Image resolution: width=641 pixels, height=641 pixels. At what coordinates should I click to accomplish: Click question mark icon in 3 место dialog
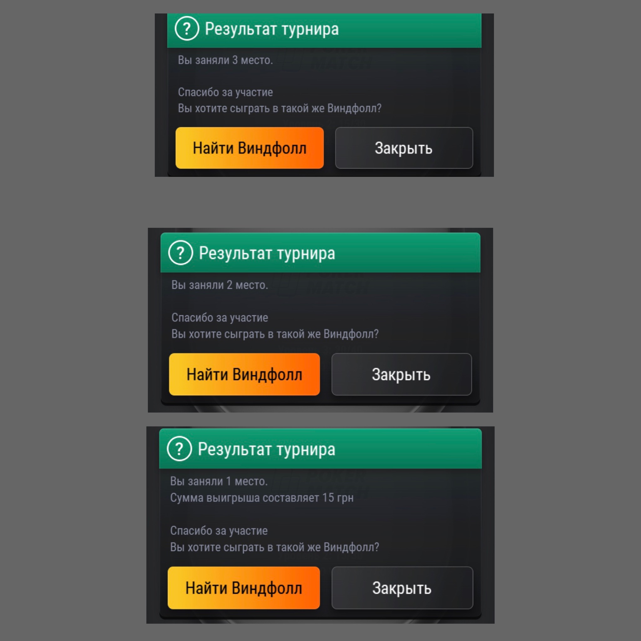[187, 28]
